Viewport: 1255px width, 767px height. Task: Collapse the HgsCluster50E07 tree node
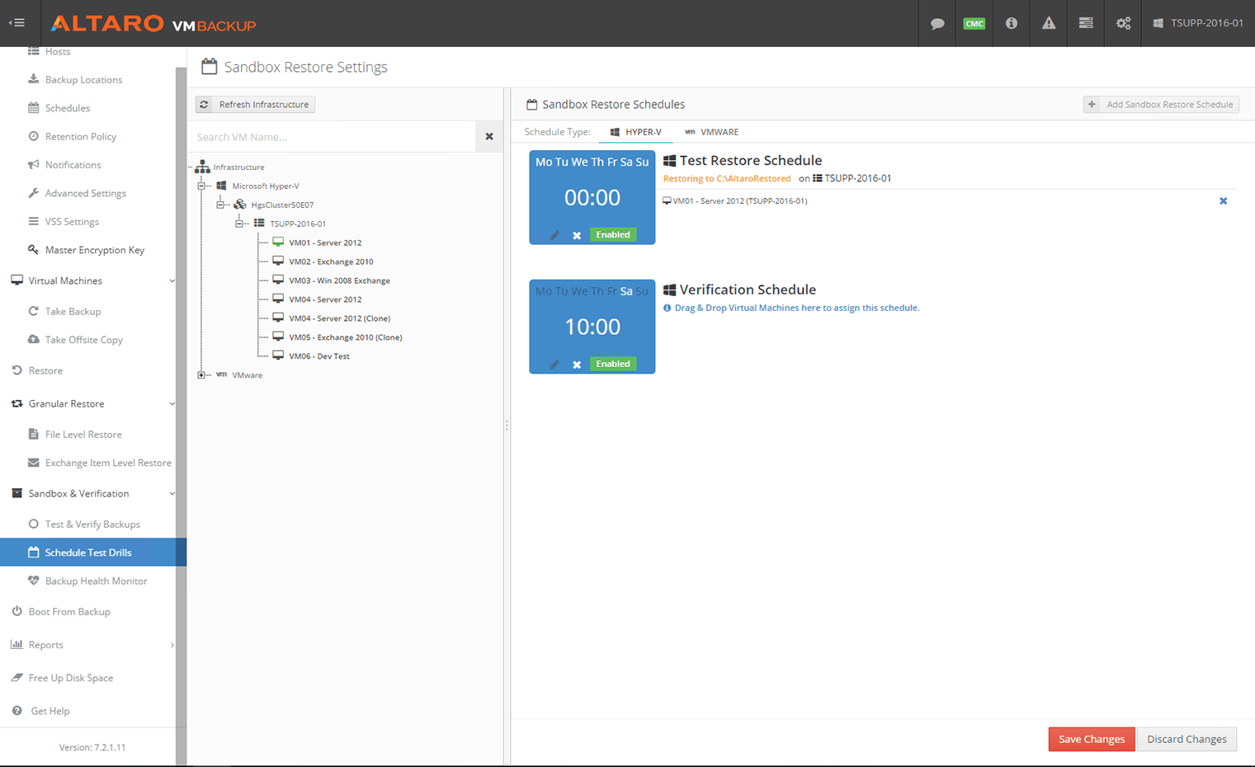(220, 205)
